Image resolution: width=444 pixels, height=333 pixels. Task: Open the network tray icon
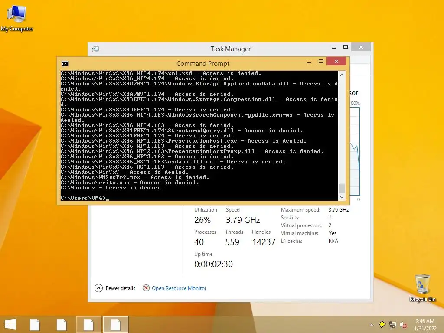[393, 324]
